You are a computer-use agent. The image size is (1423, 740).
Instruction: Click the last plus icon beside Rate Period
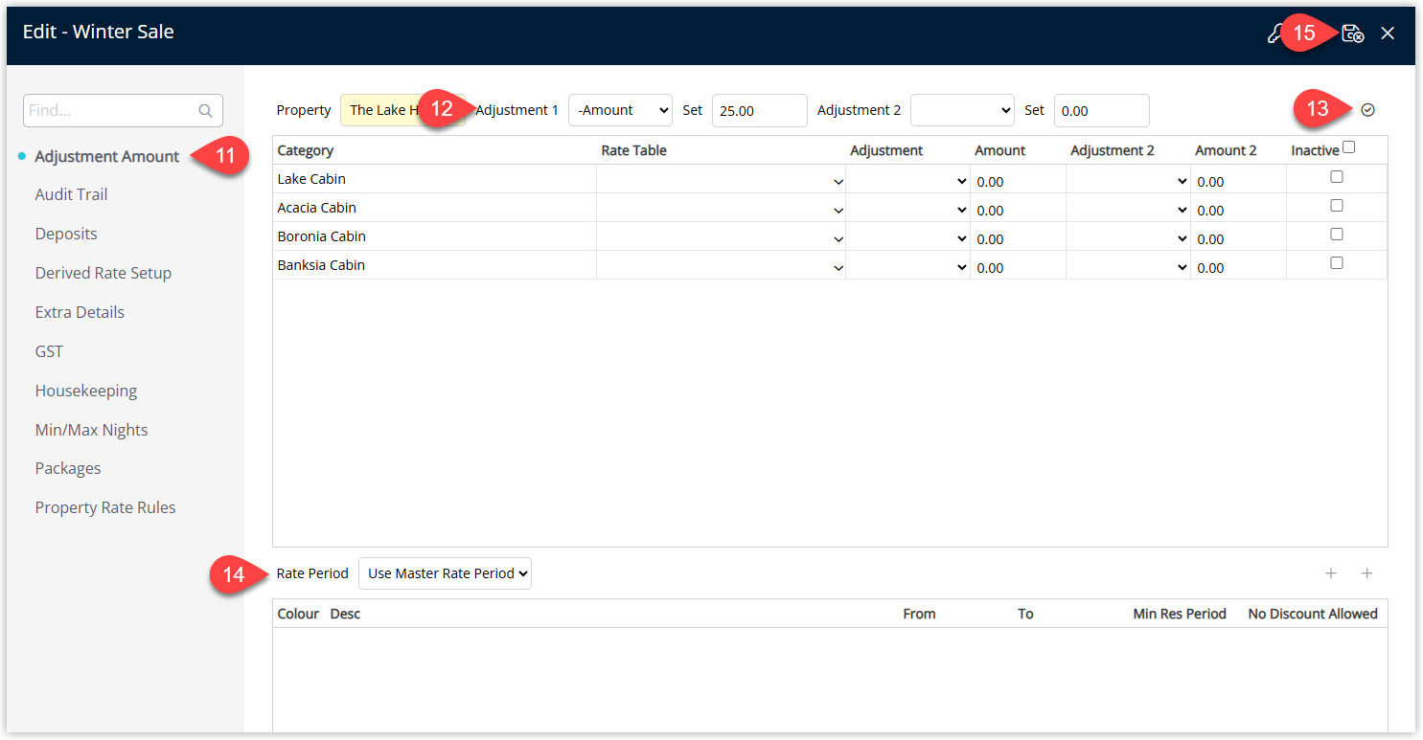point(1367,573)
